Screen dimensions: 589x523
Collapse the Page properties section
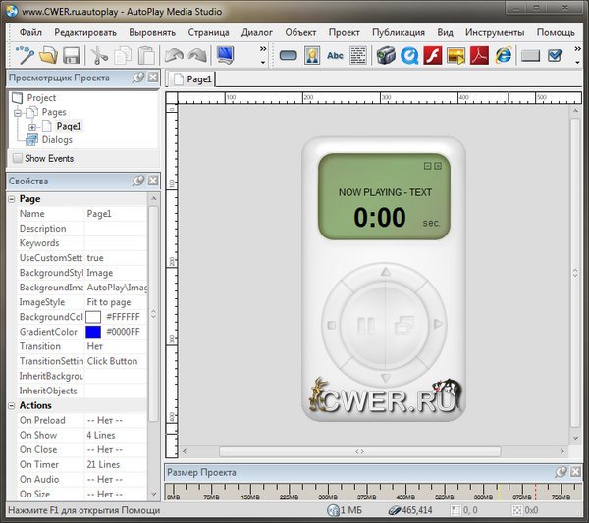click(x=11, y=199)
